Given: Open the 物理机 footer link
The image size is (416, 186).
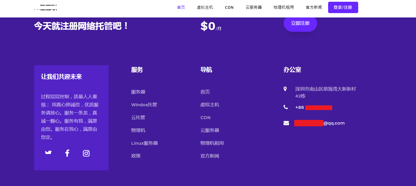Looking at the screenshot, I should pos(138,130).
